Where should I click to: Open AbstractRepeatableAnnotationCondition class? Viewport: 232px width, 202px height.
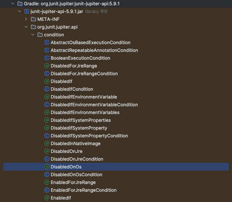[94, 50]
